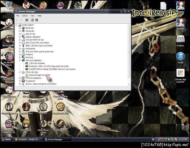Select Intel(R) PRO/Wireless 2915ABG Network Connection
Viewport: 190px width, 148px height.
point(52,69)
